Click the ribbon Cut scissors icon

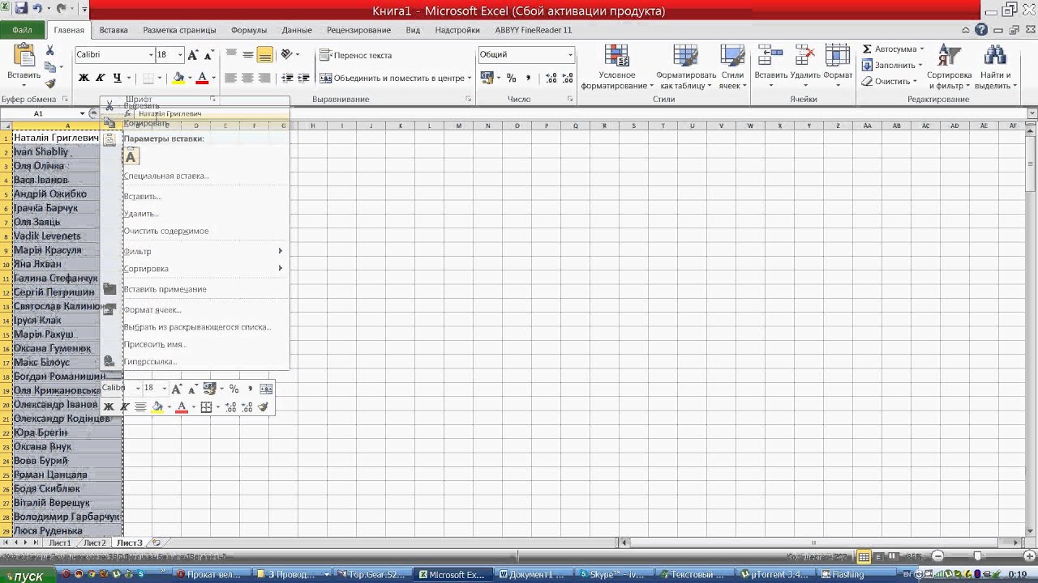(49, 51)
